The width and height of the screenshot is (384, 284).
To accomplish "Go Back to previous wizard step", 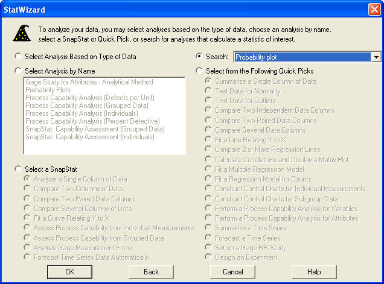I will 151,272.
